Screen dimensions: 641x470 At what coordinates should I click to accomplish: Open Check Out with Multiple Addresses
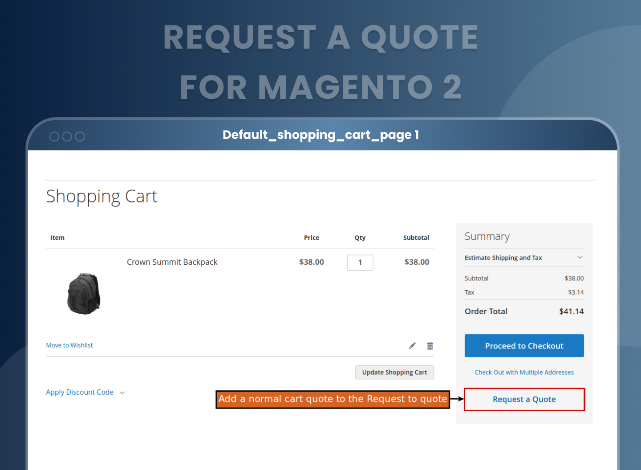524,372
